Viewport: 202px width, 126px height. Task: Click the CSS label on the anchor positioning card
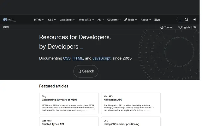(x=106, y=121)
